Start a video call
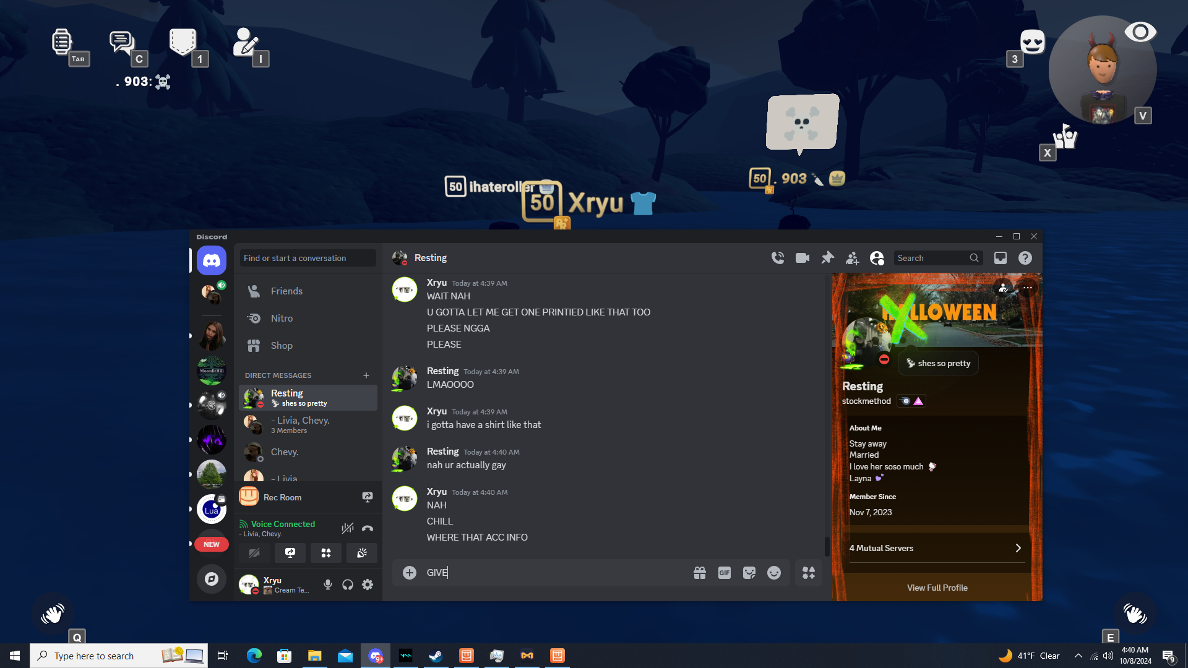Screen dimensions: 1188x668 803,258
